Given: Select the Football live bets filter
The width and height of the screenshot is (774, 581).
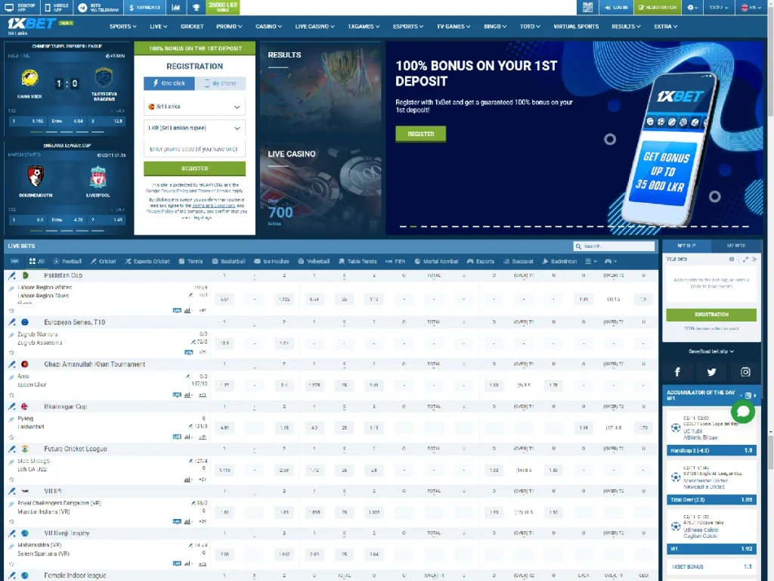Looking at the screenshot, I should coord(67,261).
